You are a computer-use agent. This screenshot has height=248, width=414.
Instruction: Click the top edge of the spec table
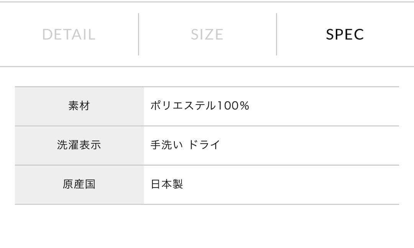pos(207,87)
